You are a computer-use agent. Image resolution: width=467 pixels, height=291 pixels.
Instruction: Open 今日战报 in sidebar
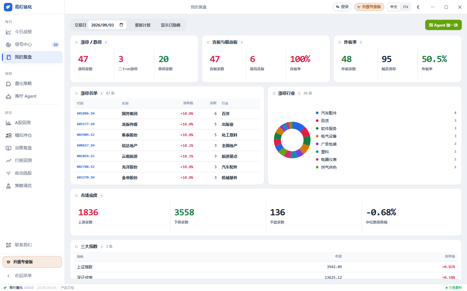(x=32, y=32)
